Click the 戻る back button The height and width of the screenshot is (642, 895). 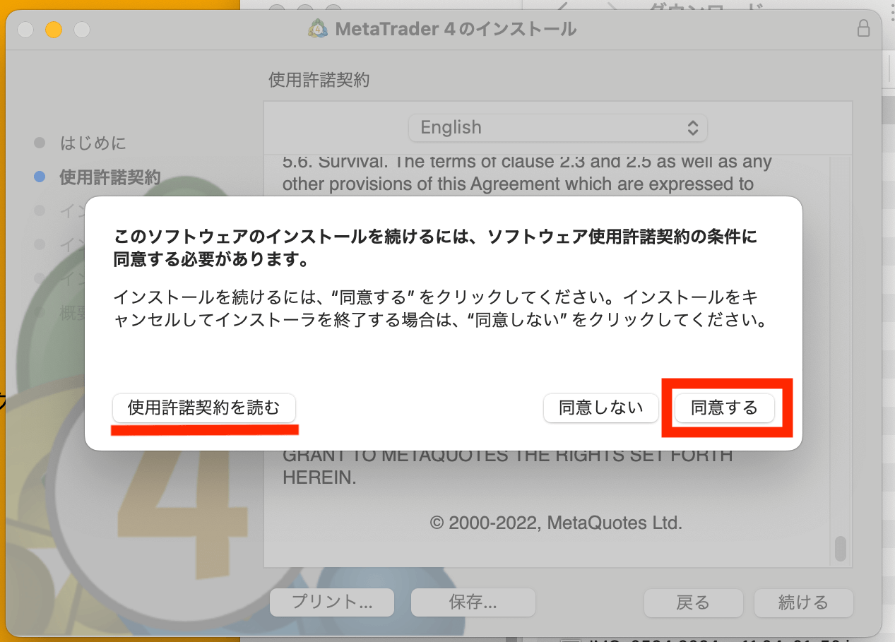point(693,602)
